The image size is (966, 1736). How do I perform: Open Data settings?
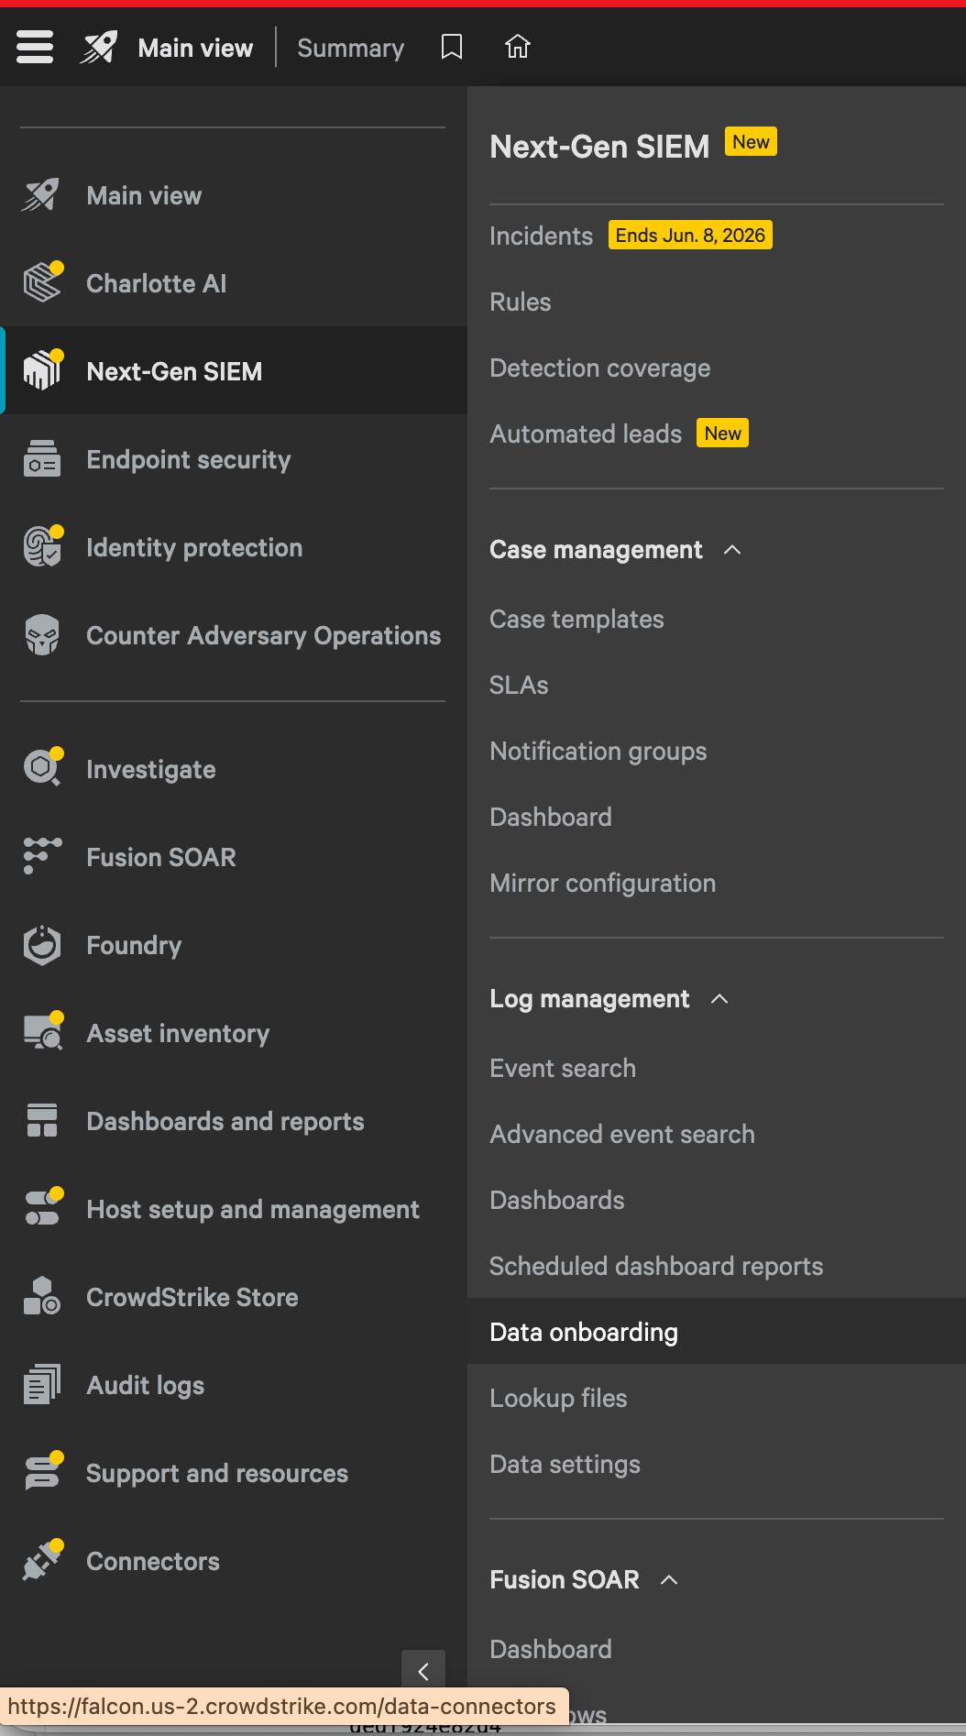coord(565,1464)
